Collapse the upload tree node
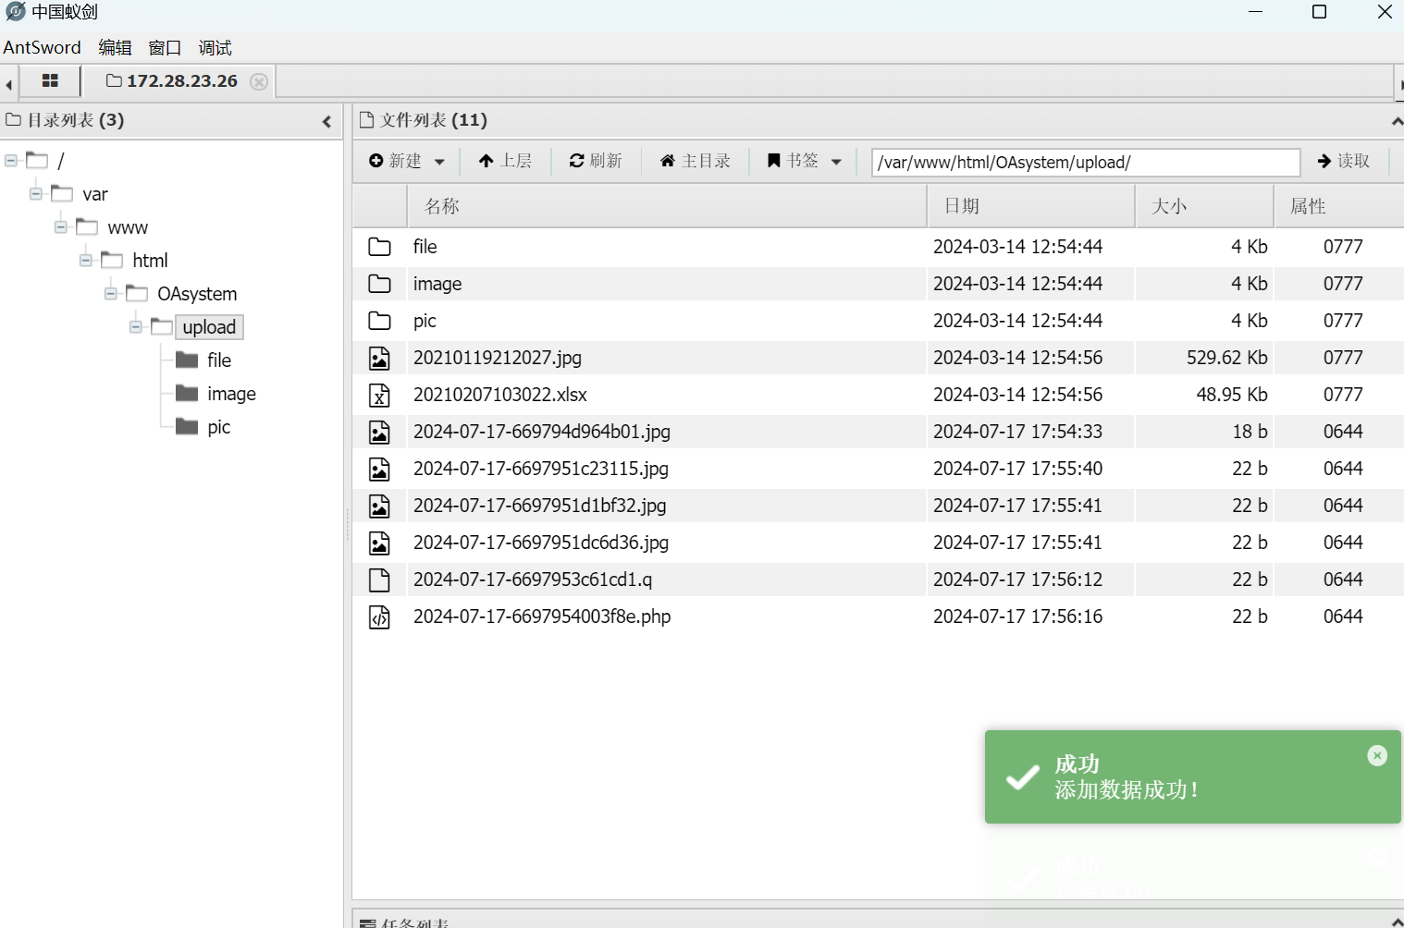This screenshot has height=928, width=1404. pos(136,327)
